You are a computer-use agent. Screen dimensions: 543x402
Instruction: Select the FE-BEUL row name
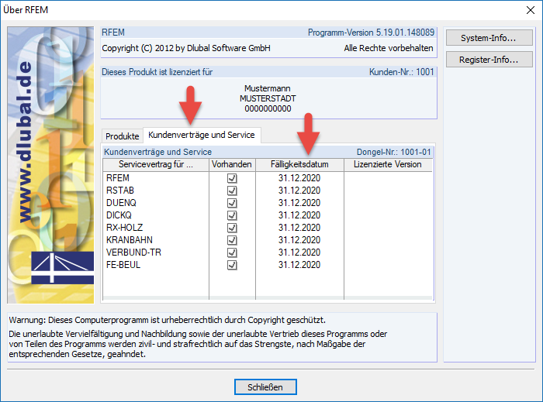123,265
